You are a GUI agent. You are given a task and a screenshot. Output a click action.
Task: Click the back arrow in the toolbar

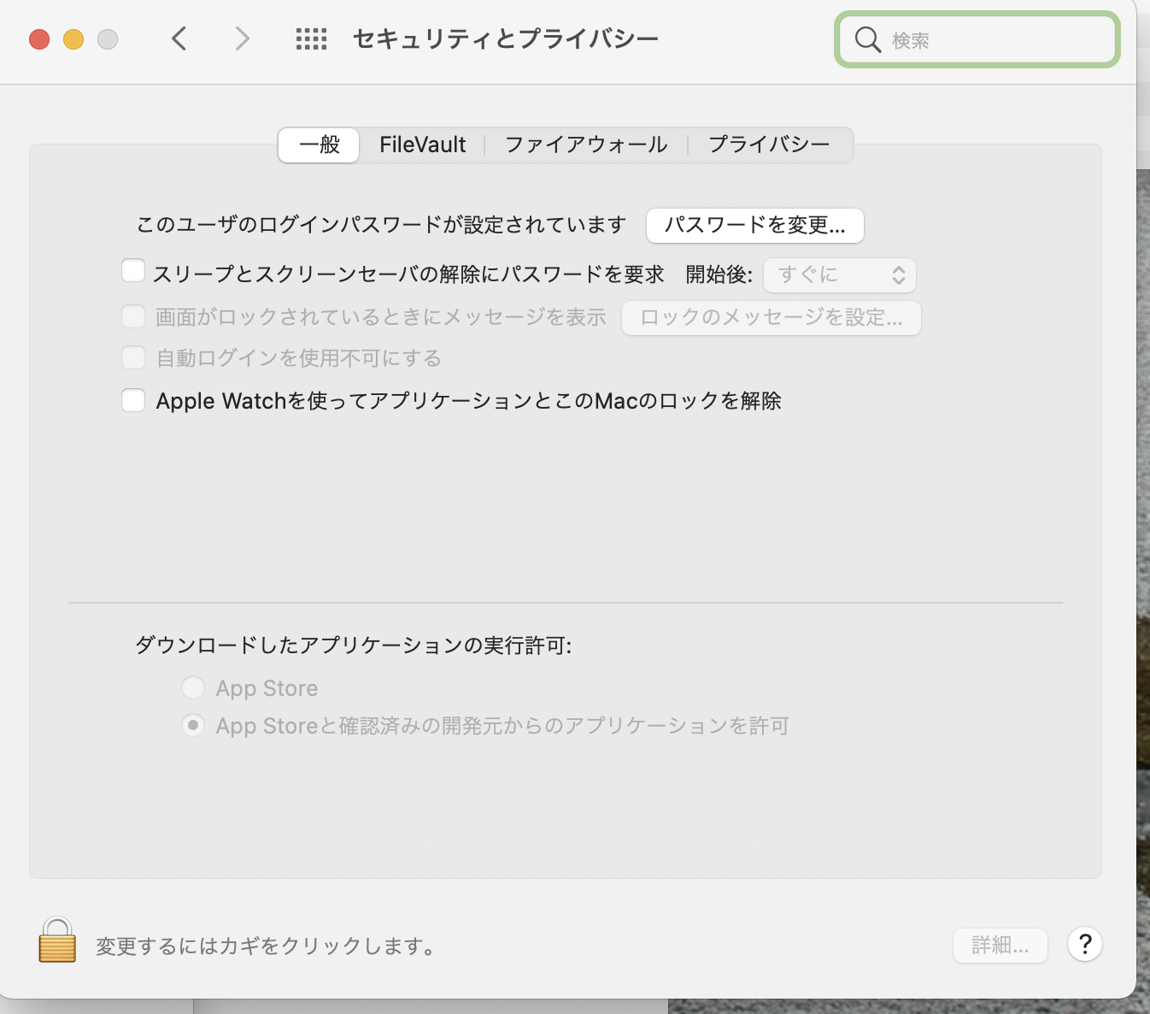179,38
